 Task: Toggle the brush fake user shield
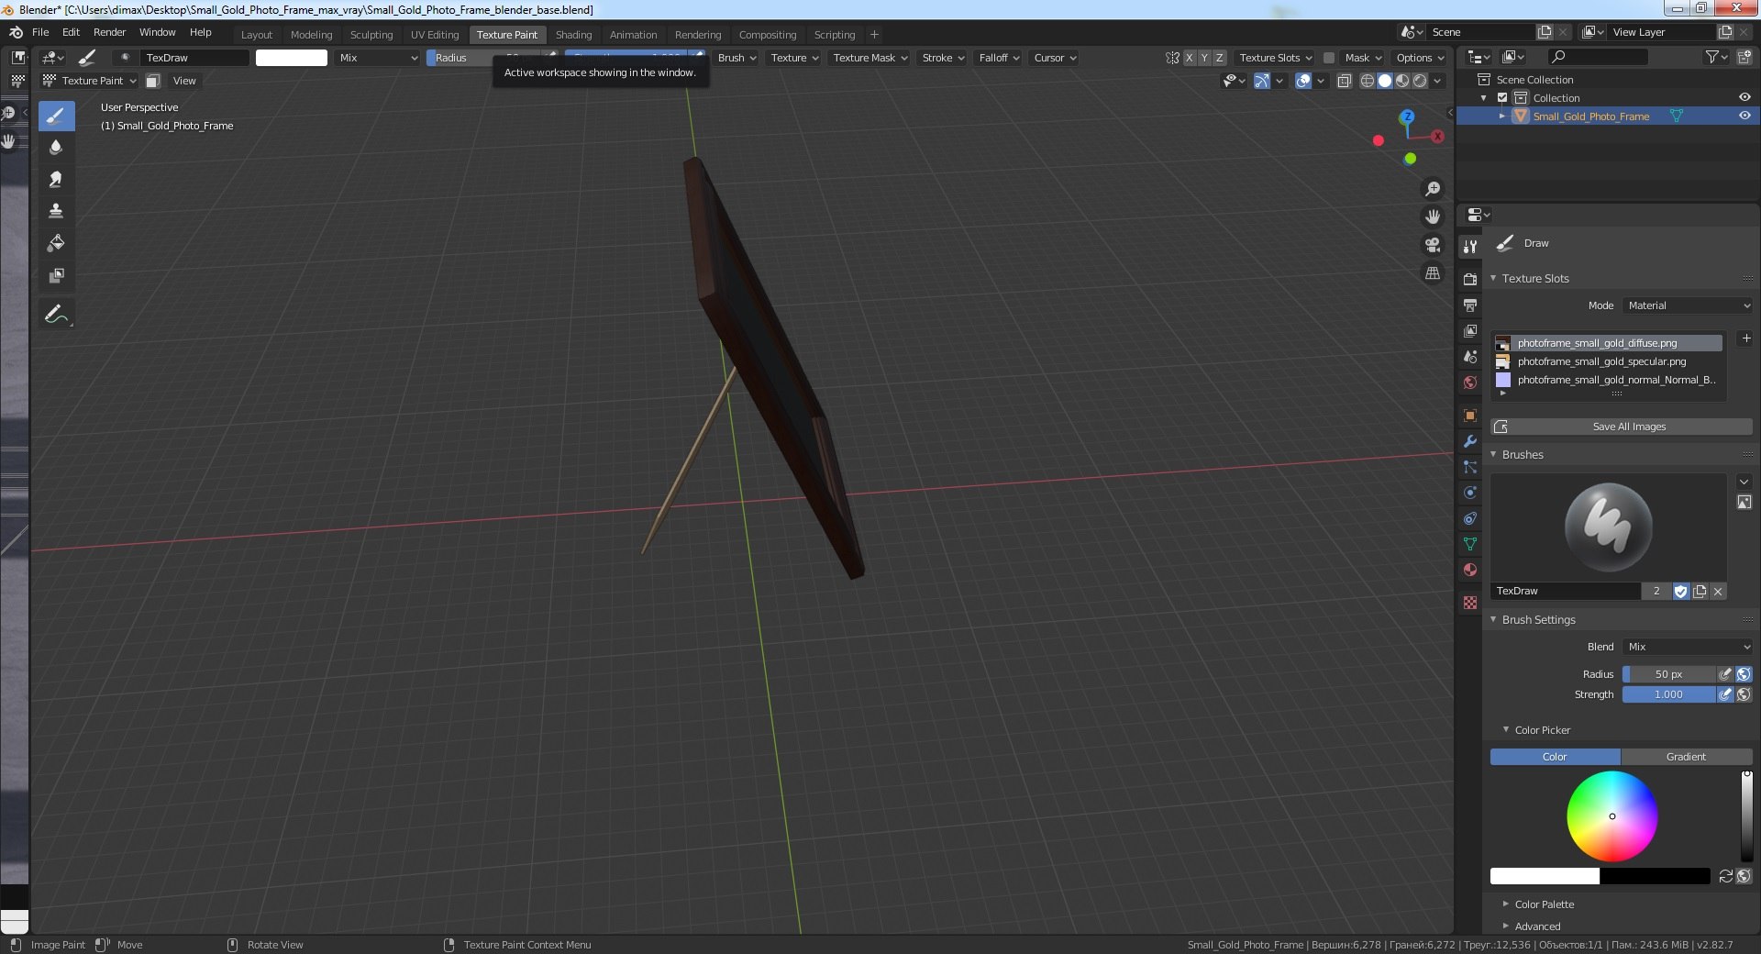coord(1680,592)
